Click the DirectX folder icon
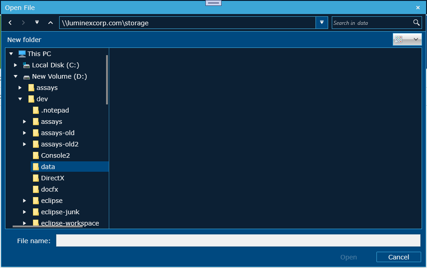Viewport: 427px width, 268px height. 36,178
